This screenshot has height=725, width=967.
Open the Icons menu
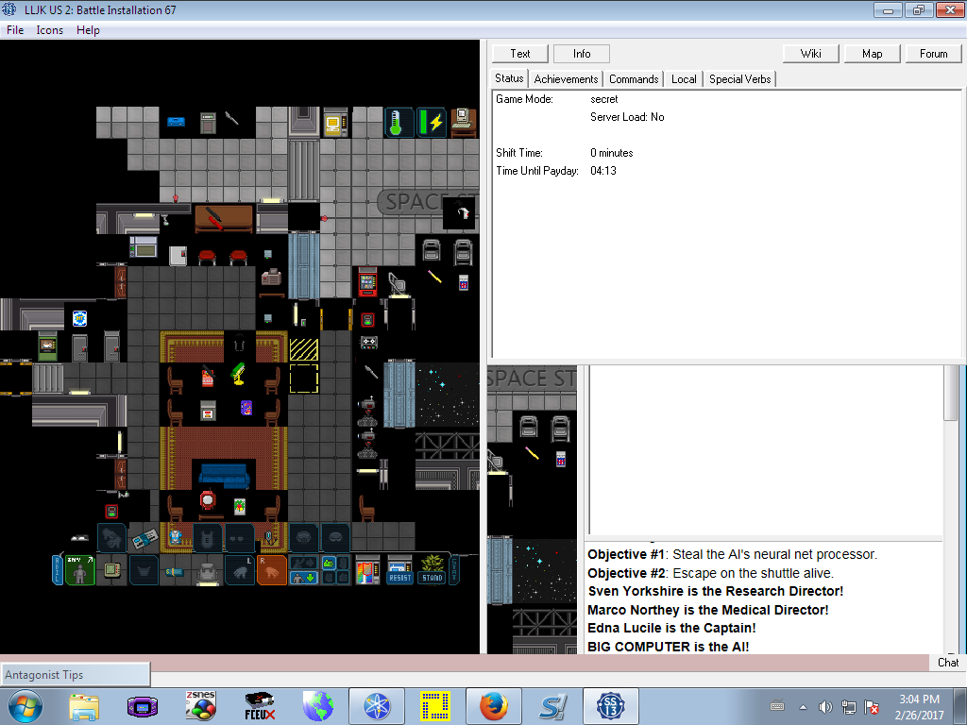(49, 30)
